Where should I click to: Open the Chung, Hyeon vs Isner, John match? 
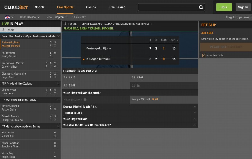[x=30, y=92]
